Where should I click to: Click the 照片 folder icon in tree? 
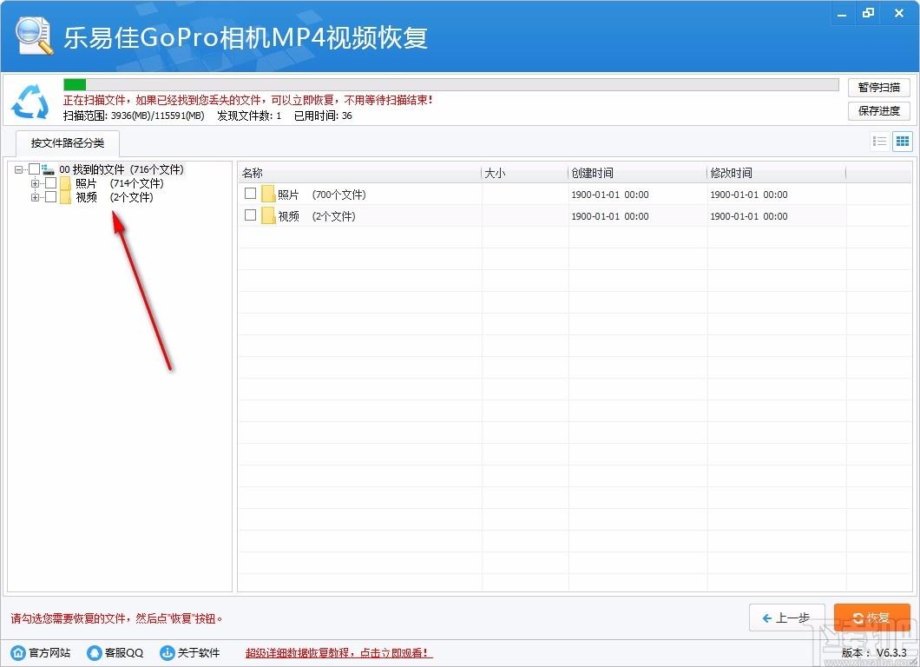tap(65, 183)
